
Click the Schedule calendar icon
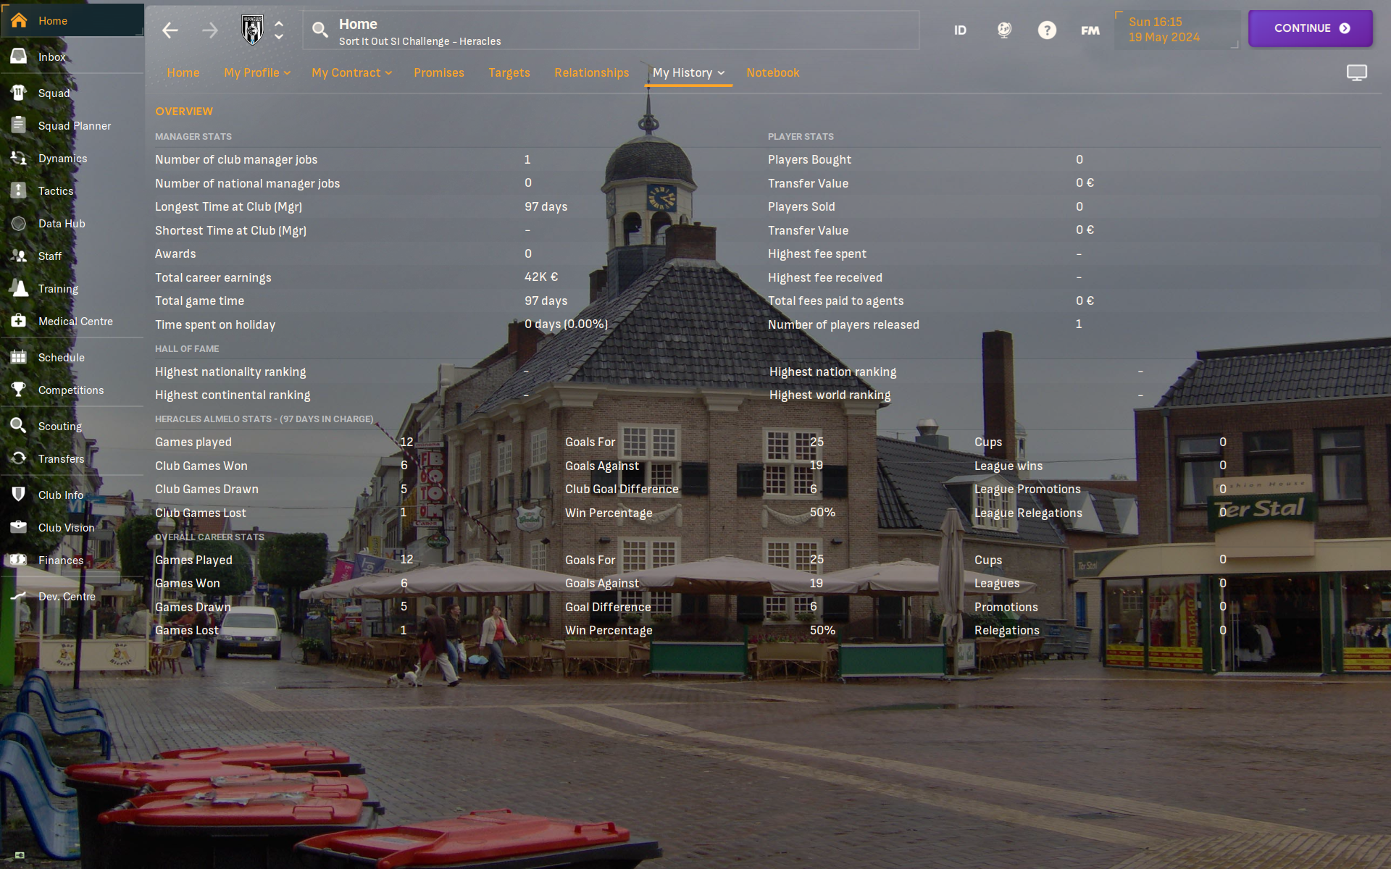(19, 357)
